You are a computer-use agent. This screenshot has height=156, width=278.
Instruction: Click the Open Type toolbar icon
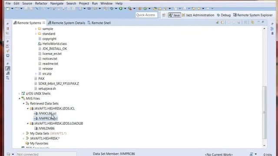click(x=155, y=9)
